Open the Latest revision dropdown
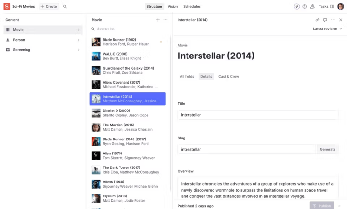 coord(327,29)
